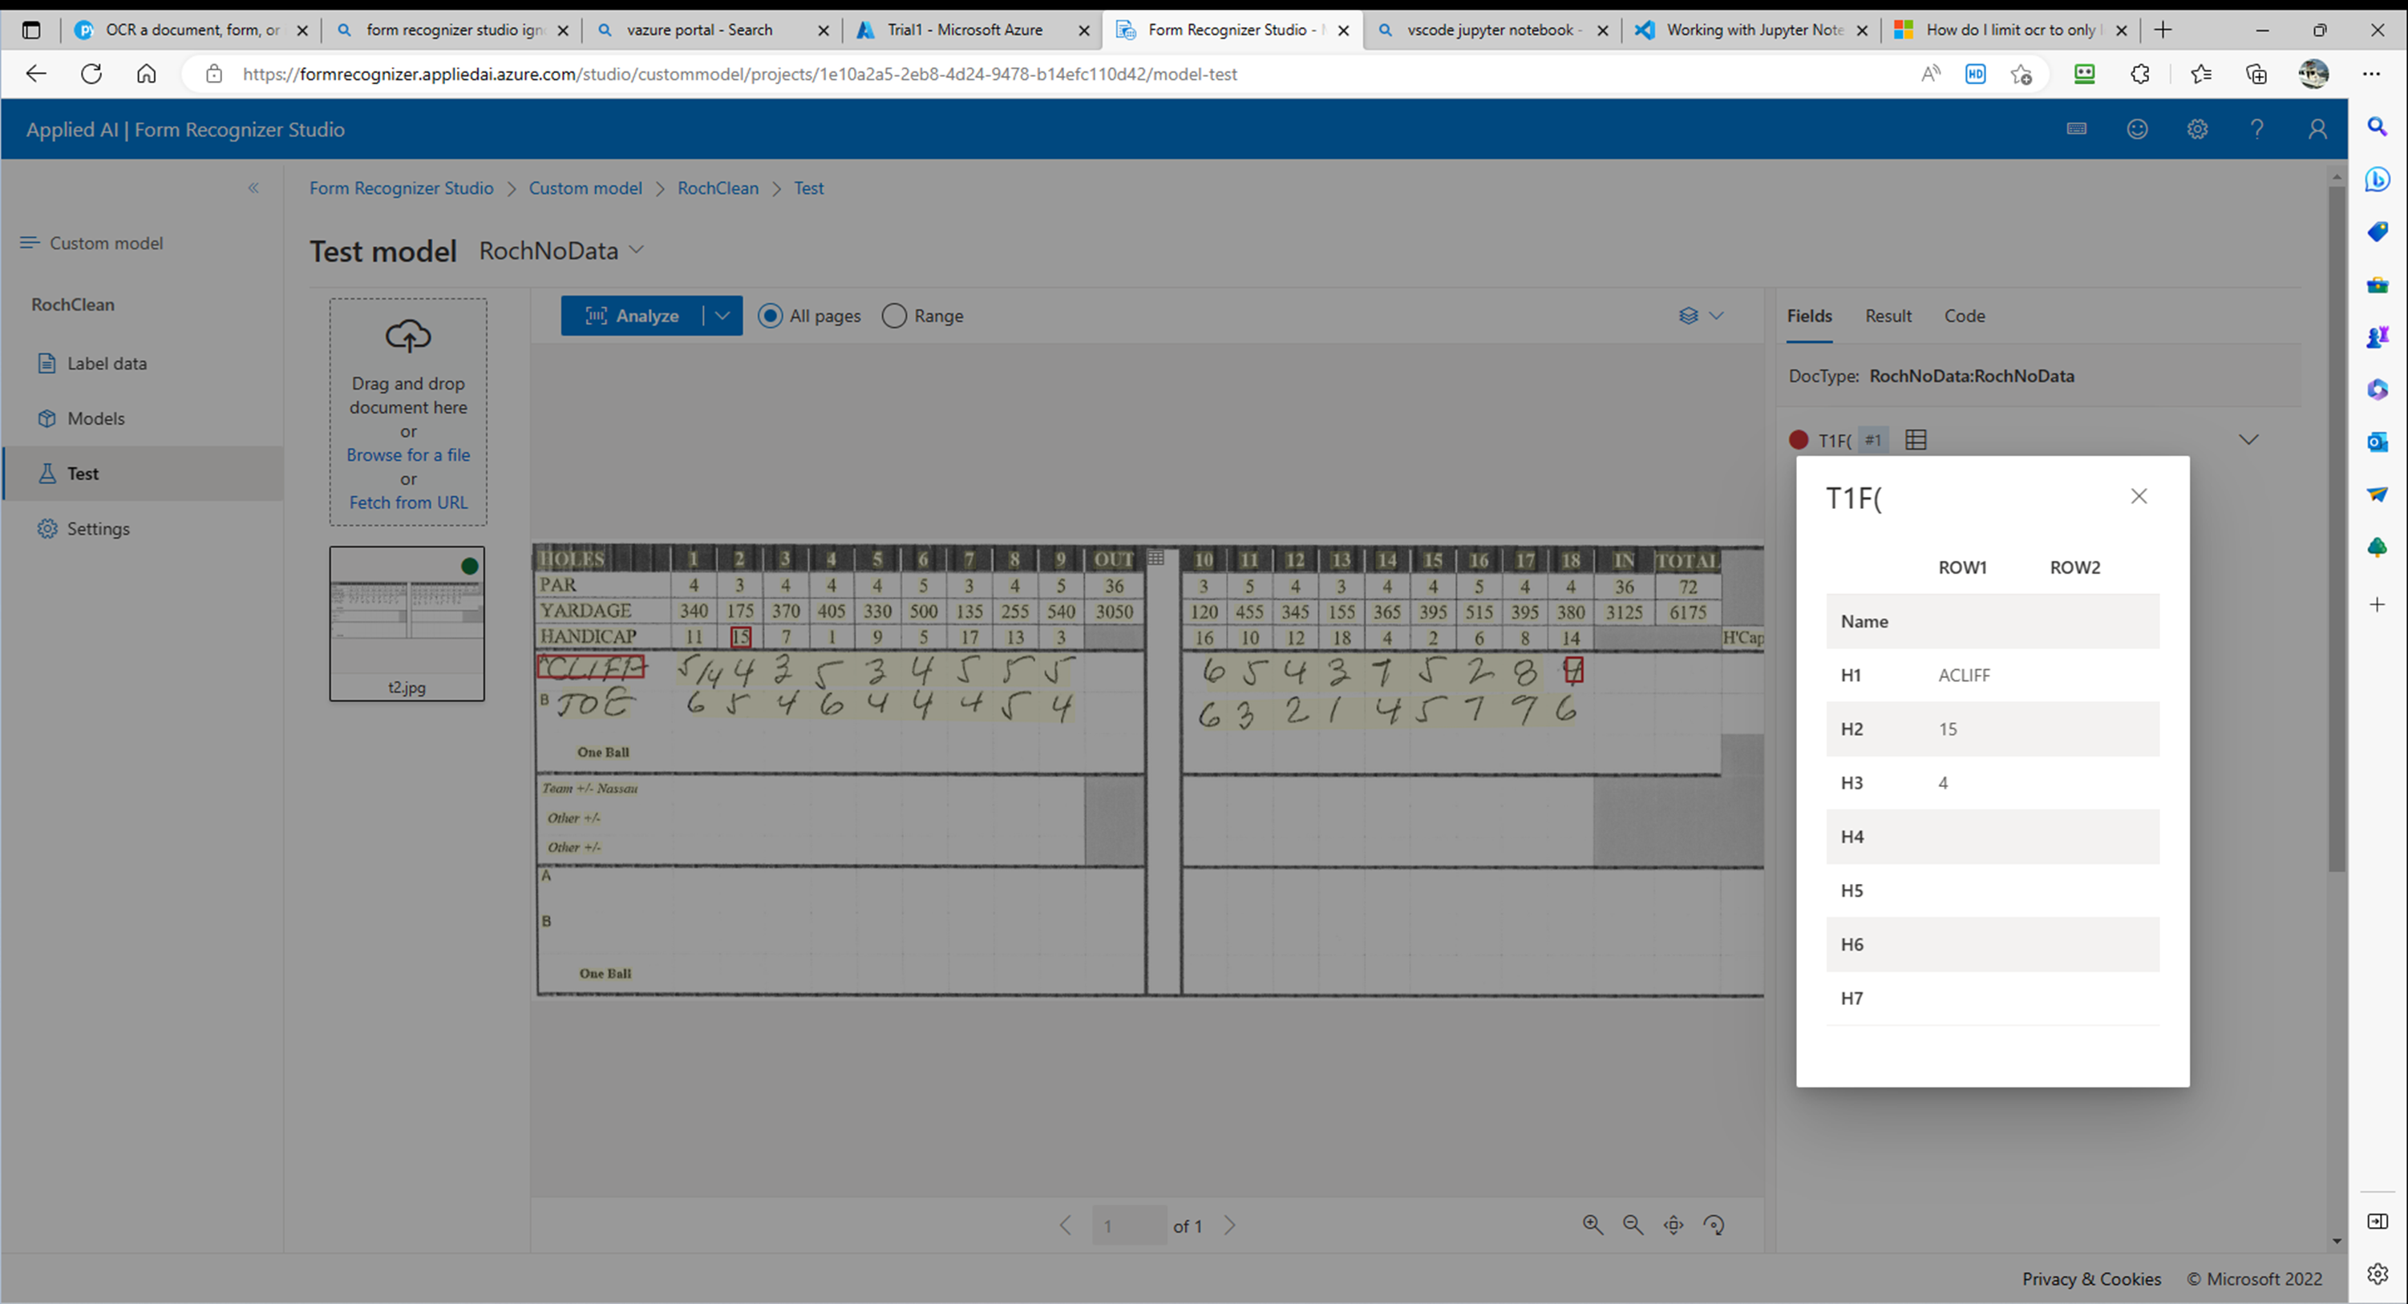Open the settings gear in the blue header
2408x1304 pixels.
pos(2197,129)
